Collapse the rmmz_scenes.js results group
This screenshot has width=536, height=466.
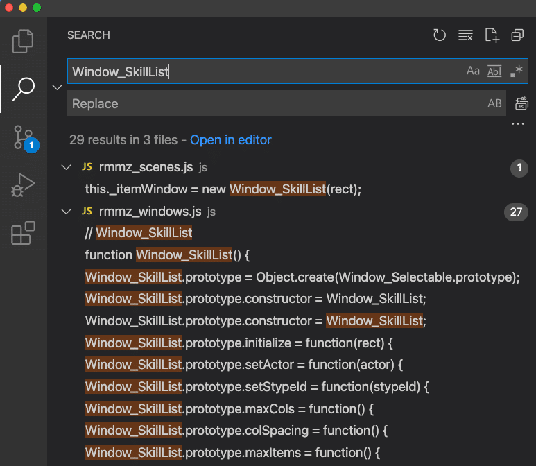click(66, 167)
